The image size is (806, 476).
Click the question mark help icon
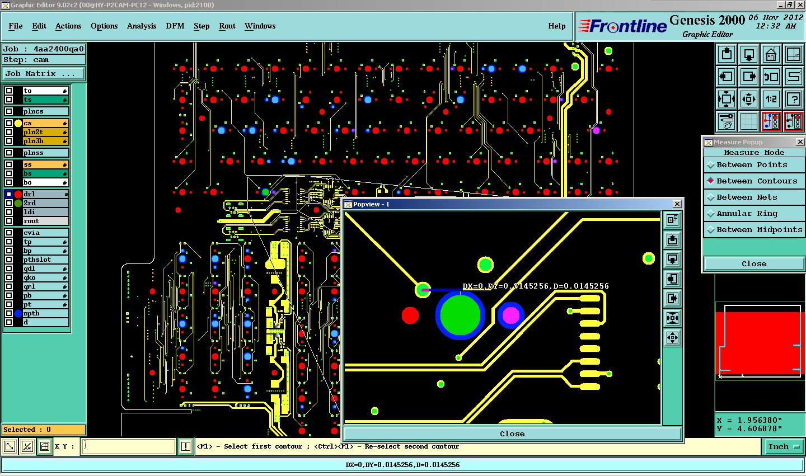pos(794,99)
